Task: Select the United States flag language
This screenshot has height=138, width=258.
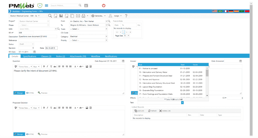Action: point(215,11)
